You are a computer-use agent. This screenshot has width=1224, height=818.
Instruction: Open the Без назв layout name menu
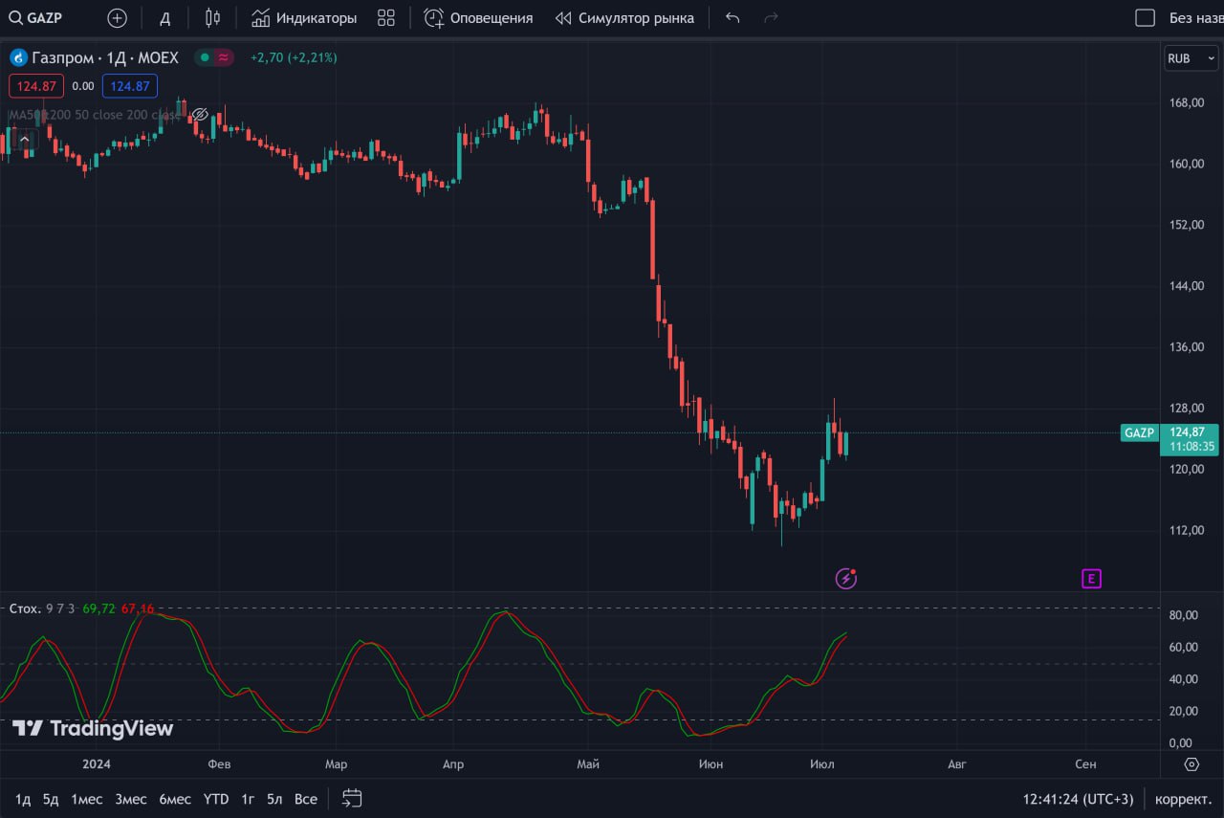click(1195, 17)
